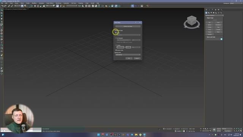Image resolution: width=243 pixels, height=137 pixels.
Task: Open the US Standard fraction dropdown
Action: [x=136, y=40]
